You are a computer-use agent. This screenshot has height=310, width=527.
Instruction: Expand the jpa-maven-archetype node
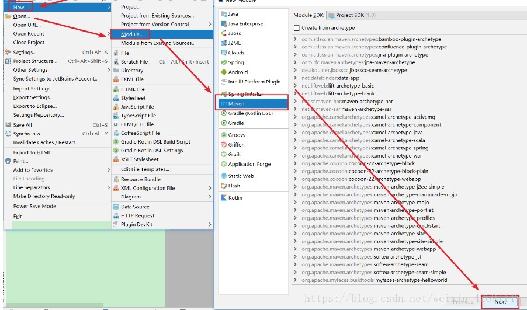tap(295, 62)
